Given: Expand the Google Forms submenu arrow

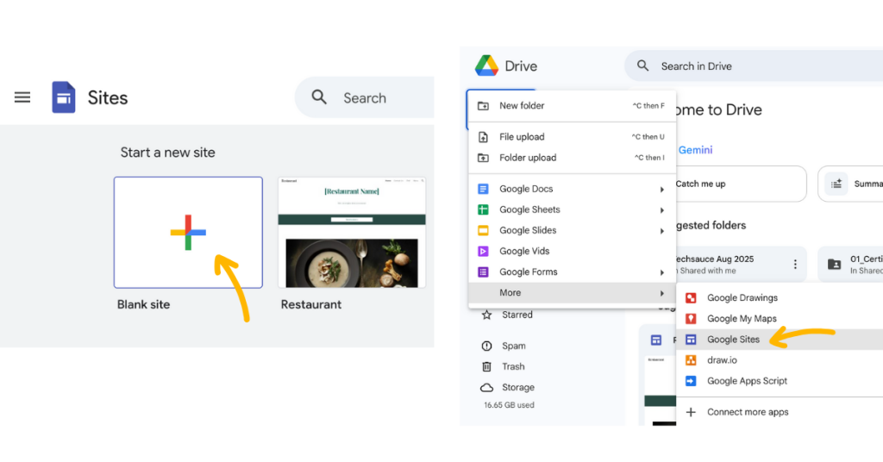Looking at the screenshot, I should [x=661, y=273].
